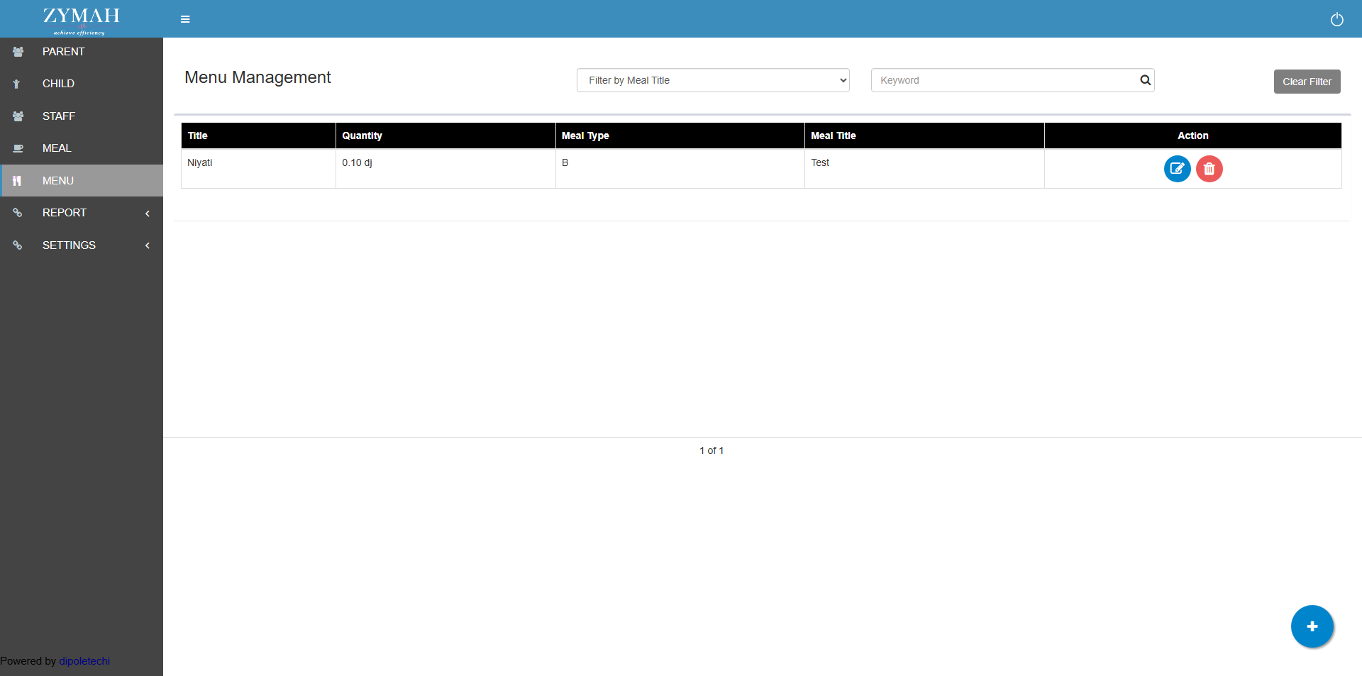The image size is (1362, 676).
Task: Click the Meal cup icon in sidebar
Action: 18,148
